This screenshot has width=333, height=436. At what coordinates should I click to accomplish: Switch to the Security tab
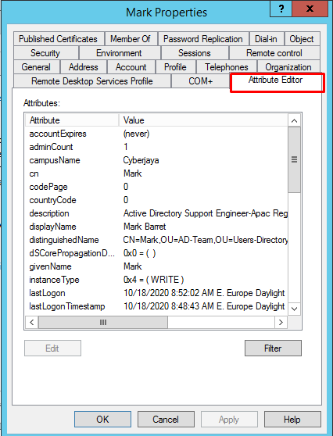(x=45, y=53)
